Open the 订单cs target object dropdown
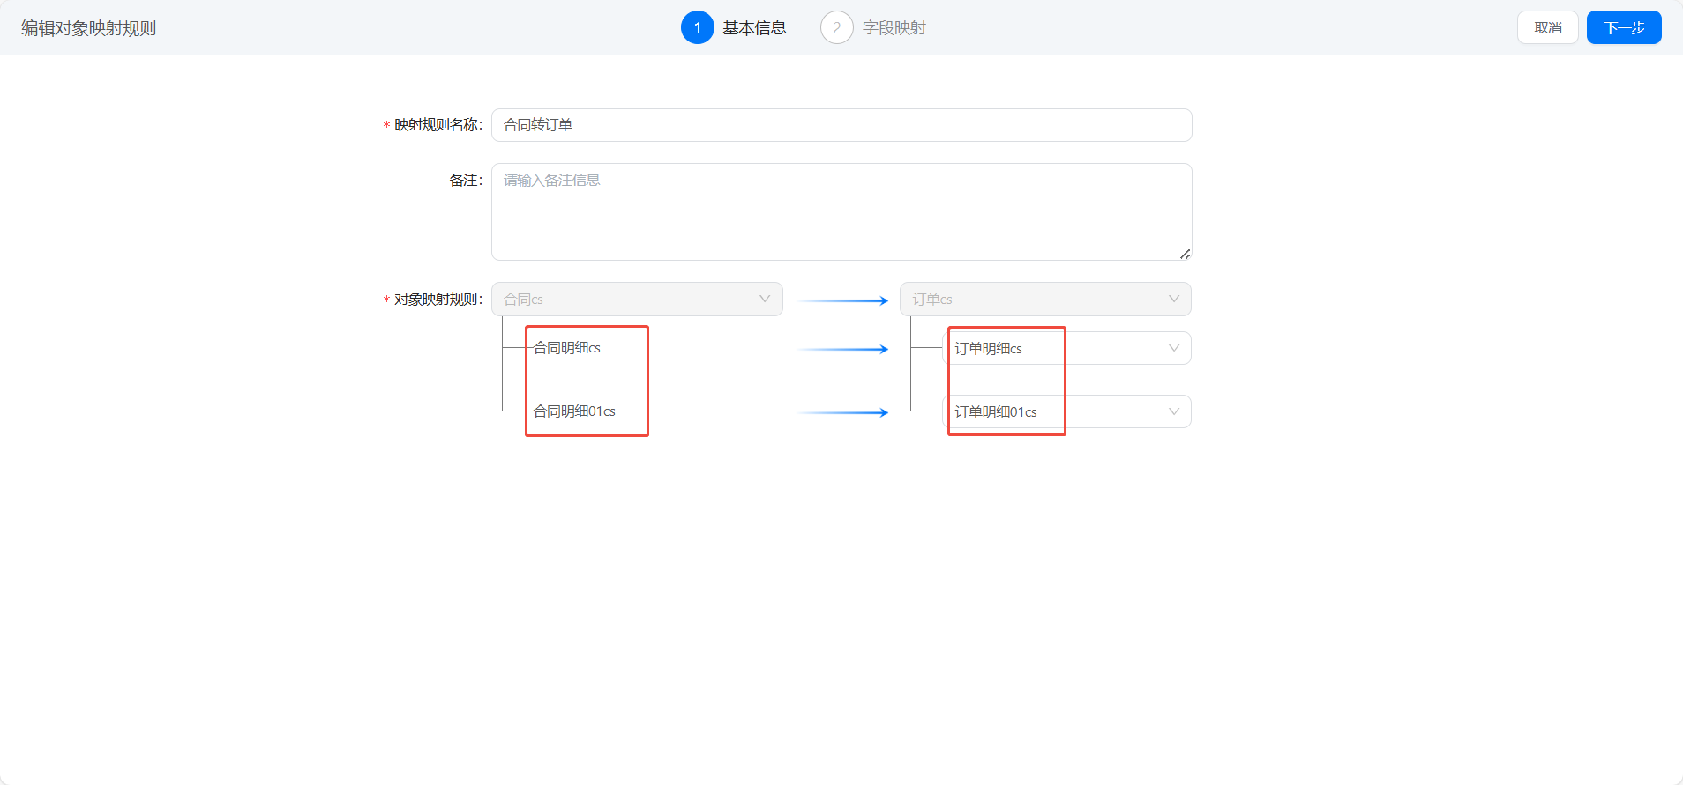The height and width of the screenshot is (785, 1683). tap(1045, 299)
